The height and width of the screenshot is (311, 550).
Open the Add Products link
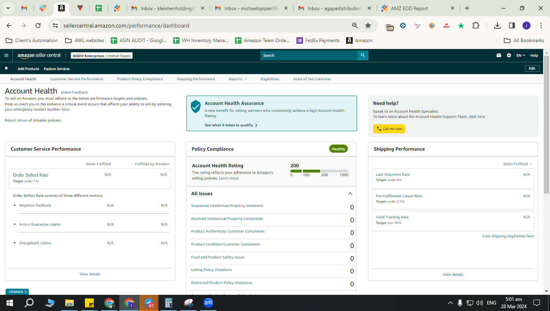point(28,69)
